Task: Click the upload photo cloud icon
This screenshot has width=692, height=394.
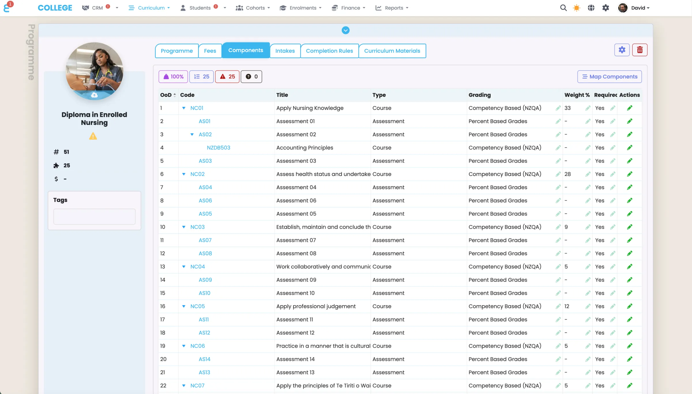Action: 94,95
